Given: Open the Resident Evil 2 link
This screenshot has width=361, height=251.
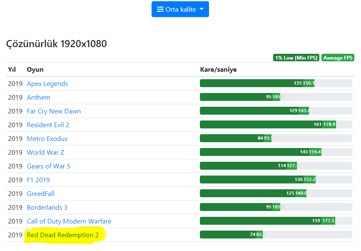Looking at the screenshot, I should pyautogui.click(x=48, y=125).
